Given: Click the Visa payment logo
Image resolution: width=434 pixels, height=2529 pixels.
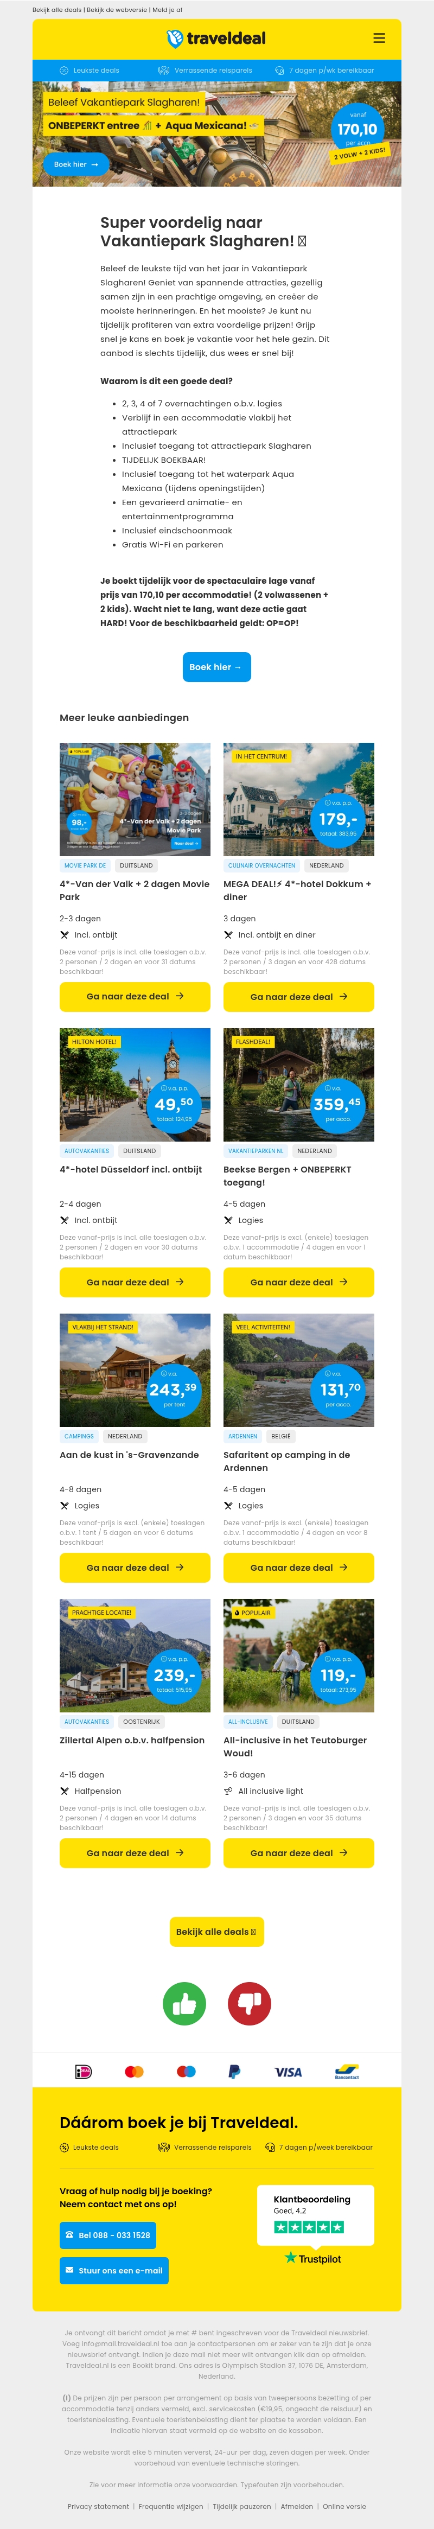Looking at the screenshot, I should coord(288,2098).
